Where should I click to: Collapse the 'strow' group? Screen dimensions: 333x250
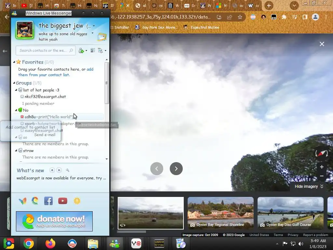coord(16,150)
